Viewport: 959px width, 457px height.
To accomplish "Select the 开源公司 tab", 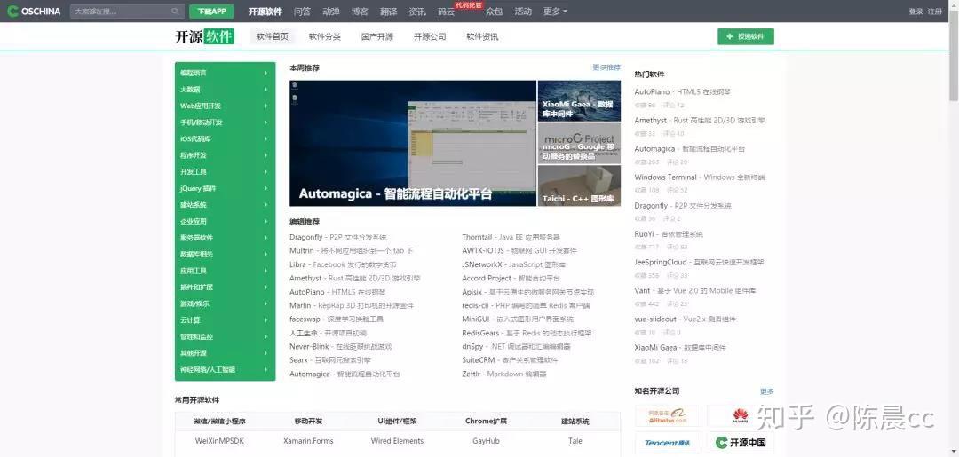I will 430,36.
